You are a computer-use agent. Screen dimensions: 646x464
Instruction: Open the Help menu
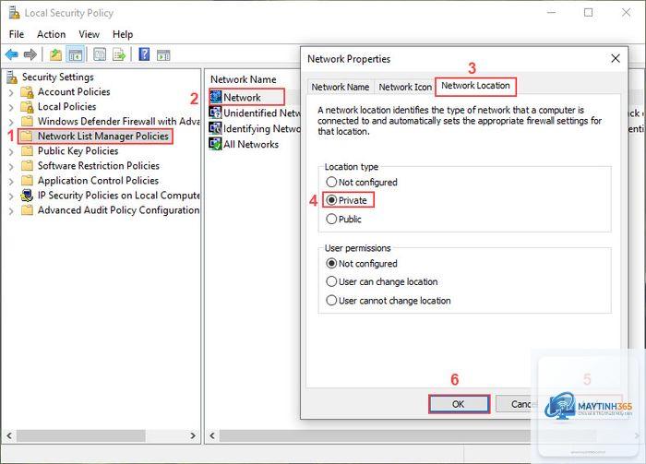pos(123,34)
